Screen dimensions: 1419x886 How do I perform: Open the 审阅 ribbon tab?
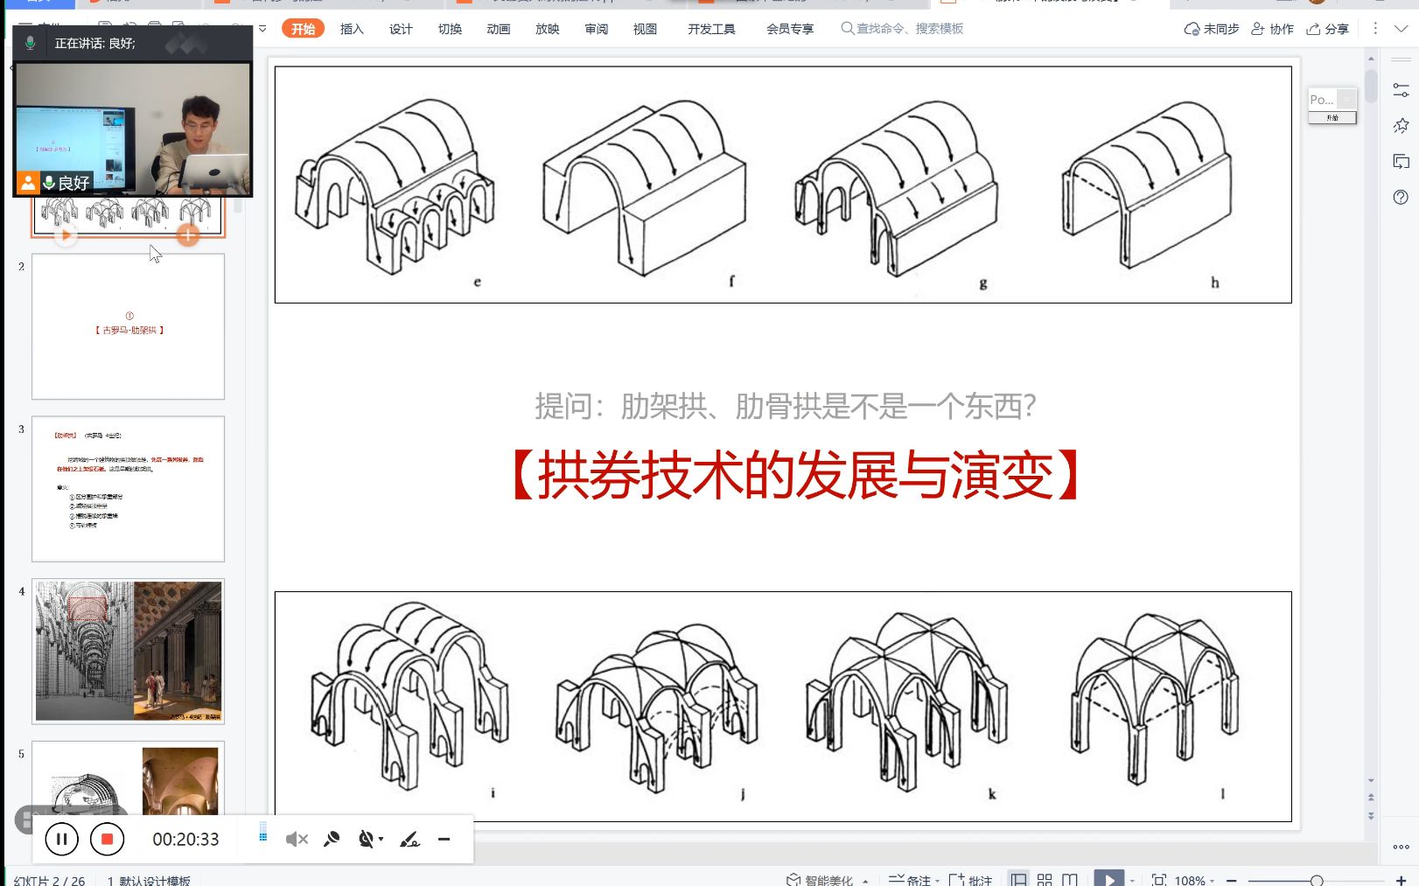tap(597, 29)
